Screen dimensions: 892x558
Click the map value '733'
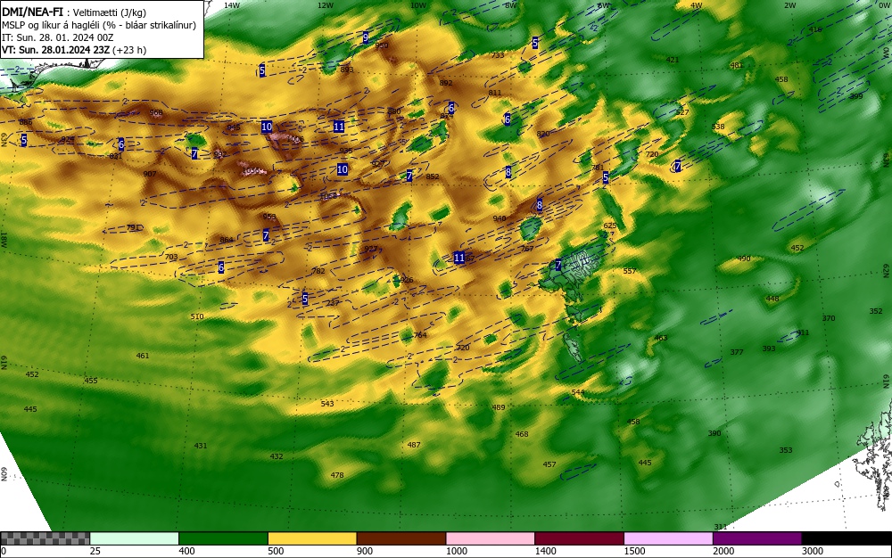coord(498,55)
